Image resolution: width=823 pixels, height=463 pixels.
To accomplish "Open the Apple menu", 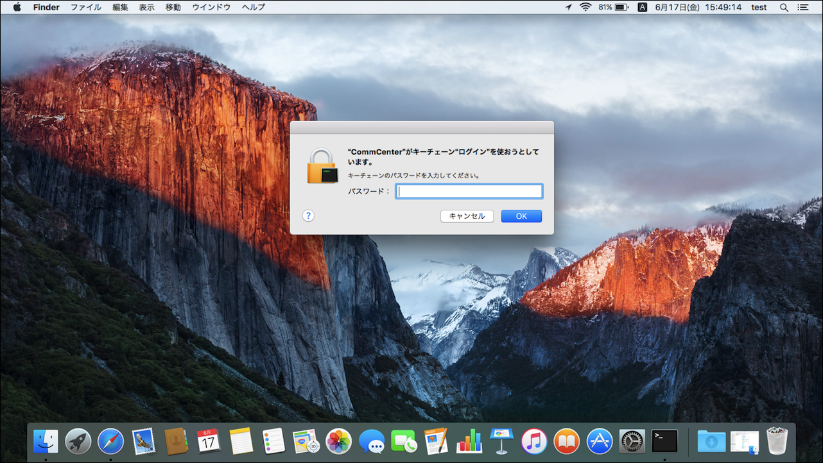I will (x=17, y=7).
